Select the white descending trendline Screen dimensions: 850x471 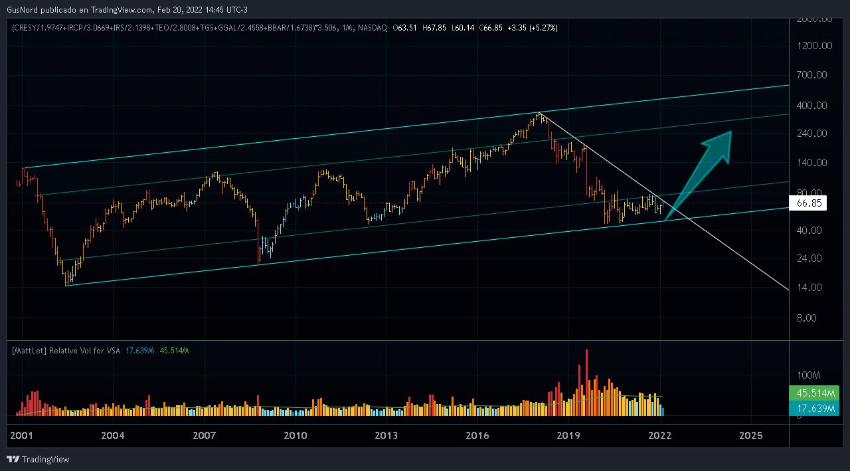(730, 254)
